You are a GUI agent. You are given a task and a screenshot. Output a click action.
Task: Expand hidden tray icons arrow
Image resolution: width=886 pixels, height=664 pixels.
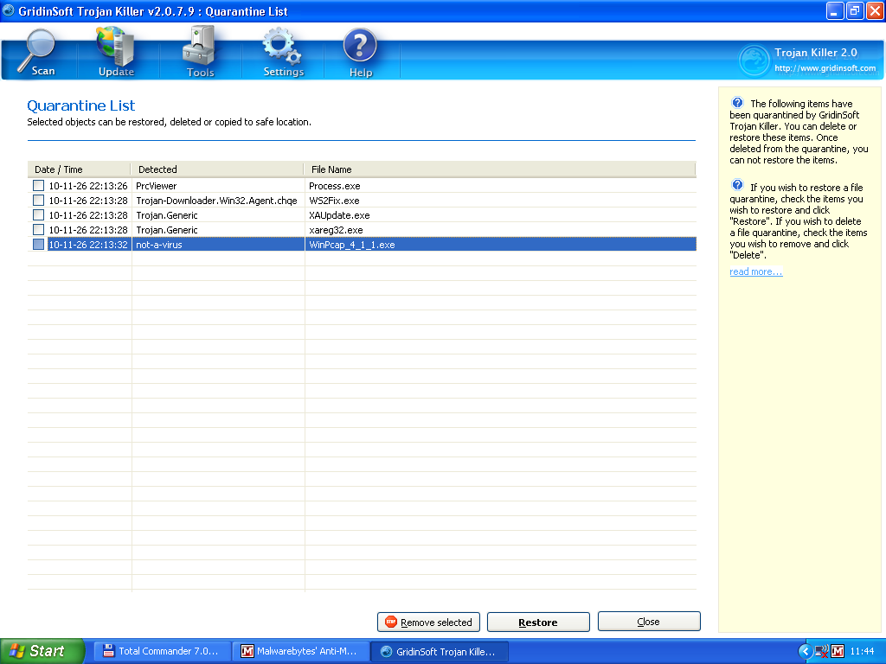coord(806,651)
